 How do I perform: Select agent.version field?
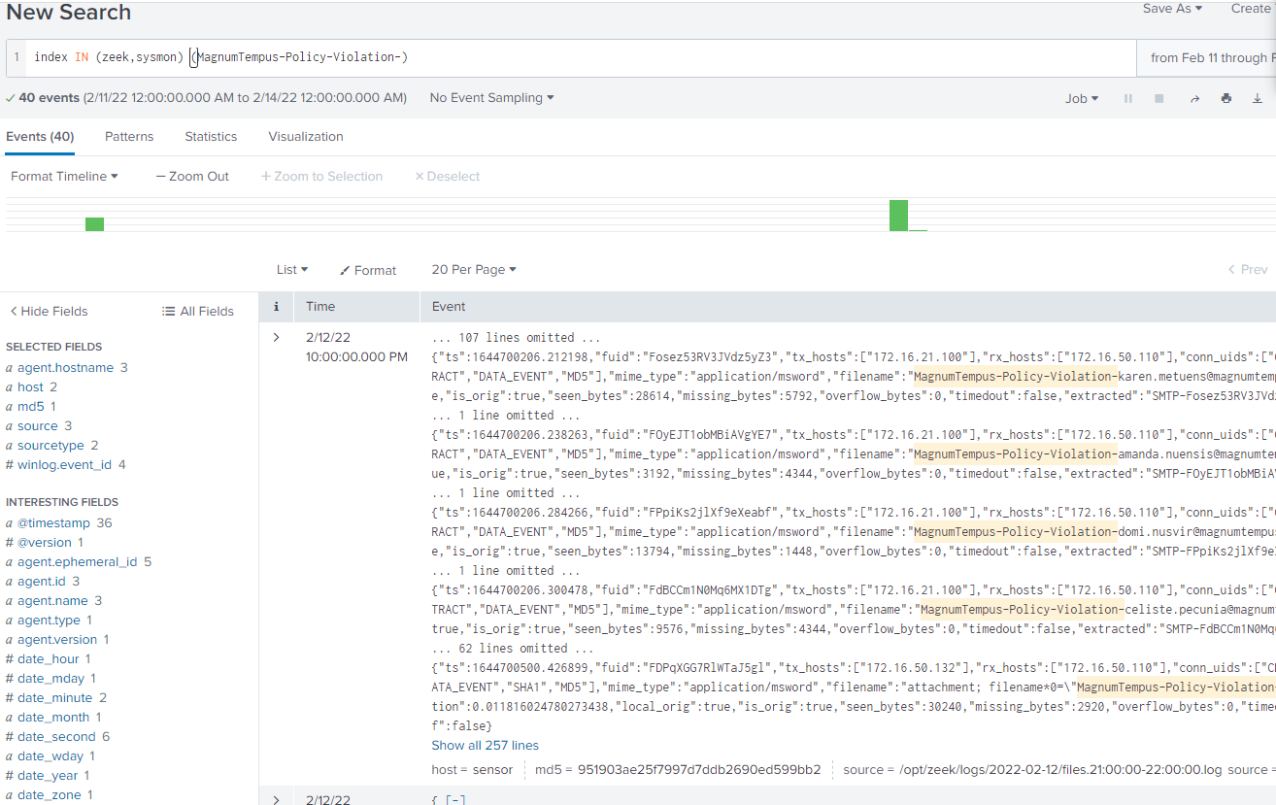click(57, 640)
